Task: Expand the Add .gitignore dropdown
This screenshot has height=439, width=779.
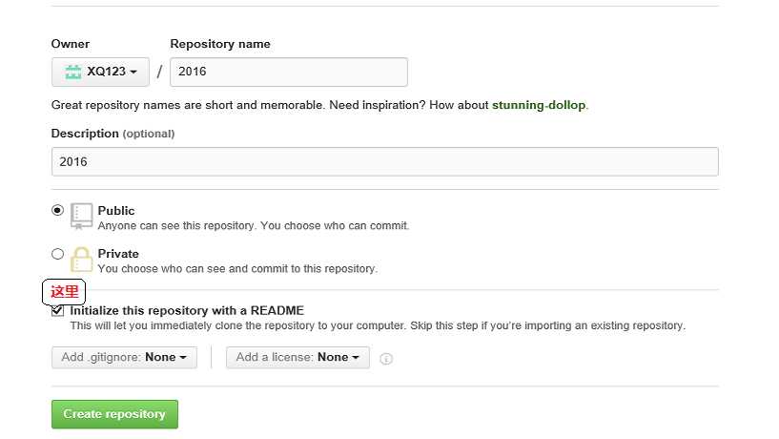Action: click(124, 357)
